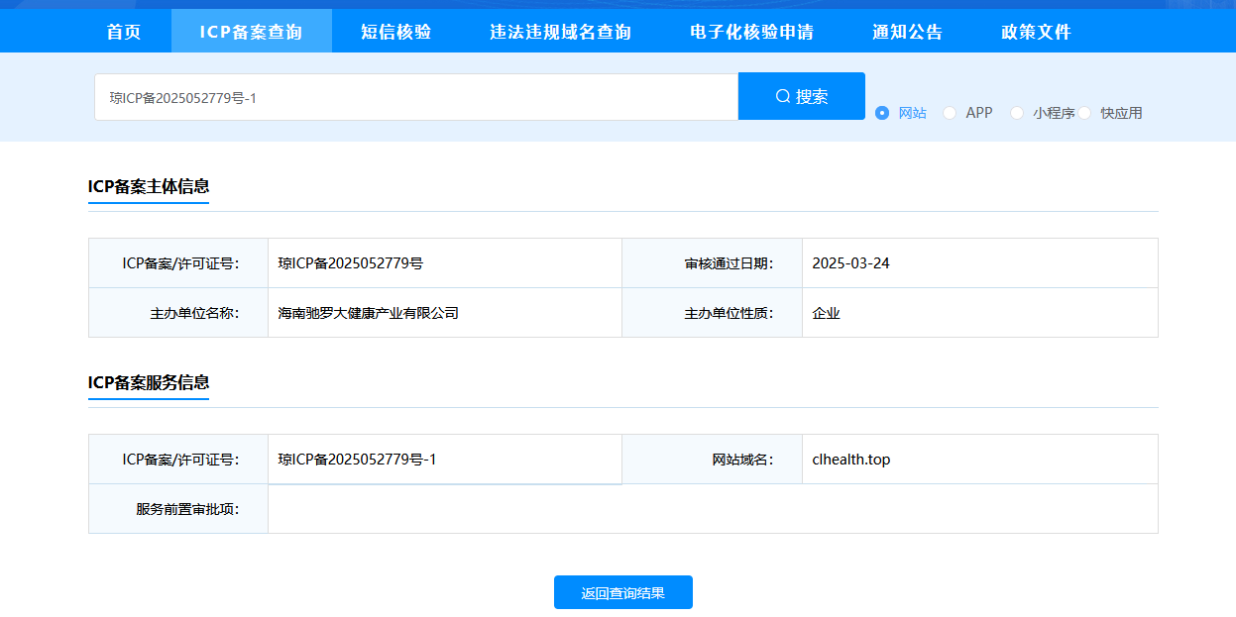Open the 首页 navigation tab
The image size is (1236, 617).
point(124,32)
